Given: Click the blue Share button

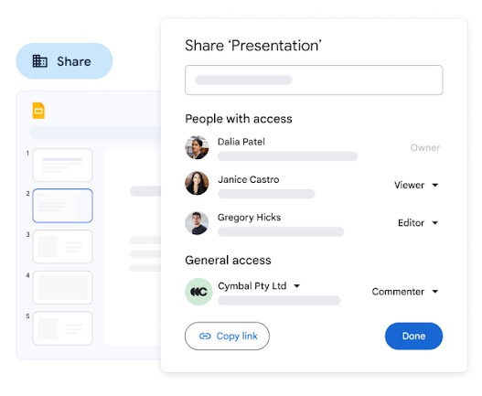Looking at the screenshot, I should tap(64, 61).
